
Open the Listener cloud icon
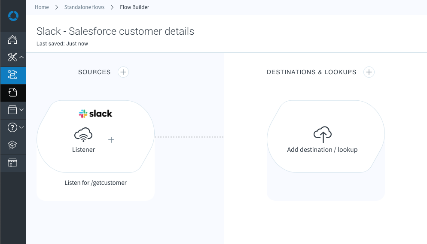[83, 135]
